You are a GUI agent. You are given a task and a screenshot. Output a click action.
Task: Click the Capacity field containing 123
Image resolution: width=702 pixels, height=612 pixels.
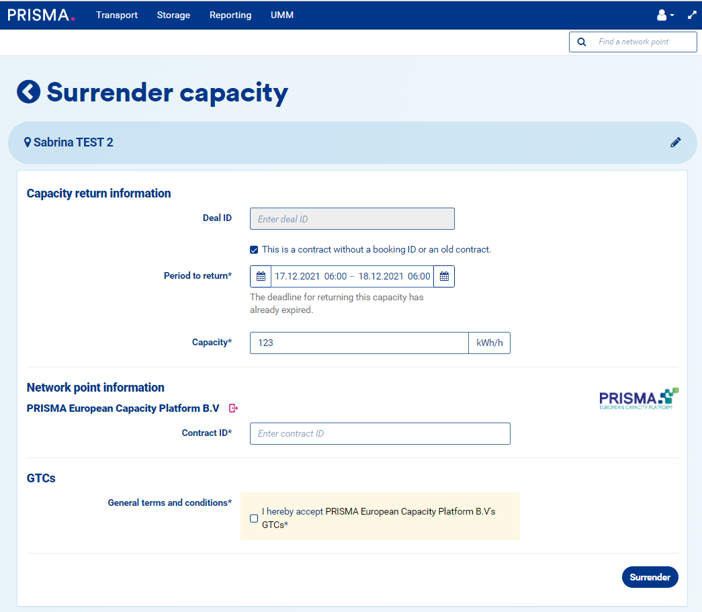pos(359,343)
